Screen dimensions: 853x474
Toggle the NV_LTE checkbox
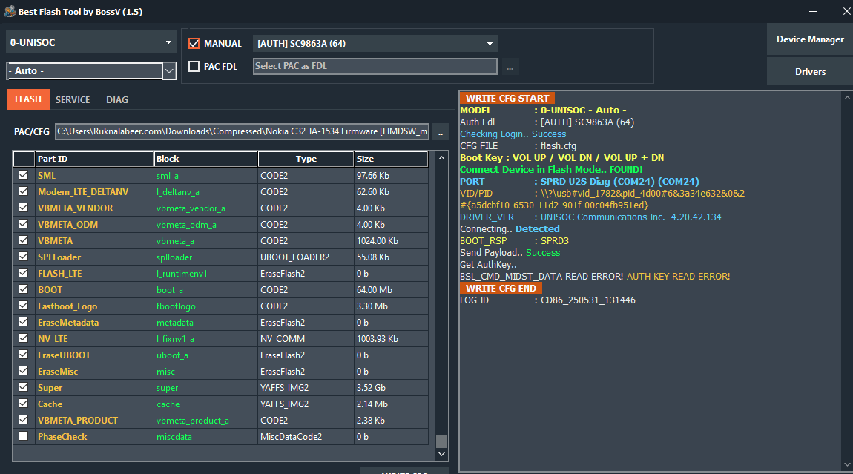[23, 338]
